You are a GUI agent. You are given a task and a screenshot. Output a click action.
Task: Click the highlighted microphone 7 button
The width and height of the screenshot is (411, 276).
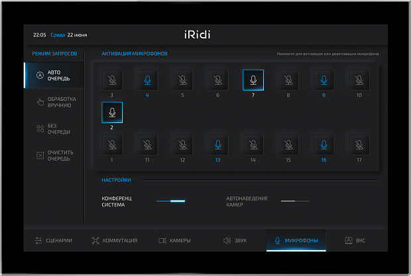click(x=253, y=80)
